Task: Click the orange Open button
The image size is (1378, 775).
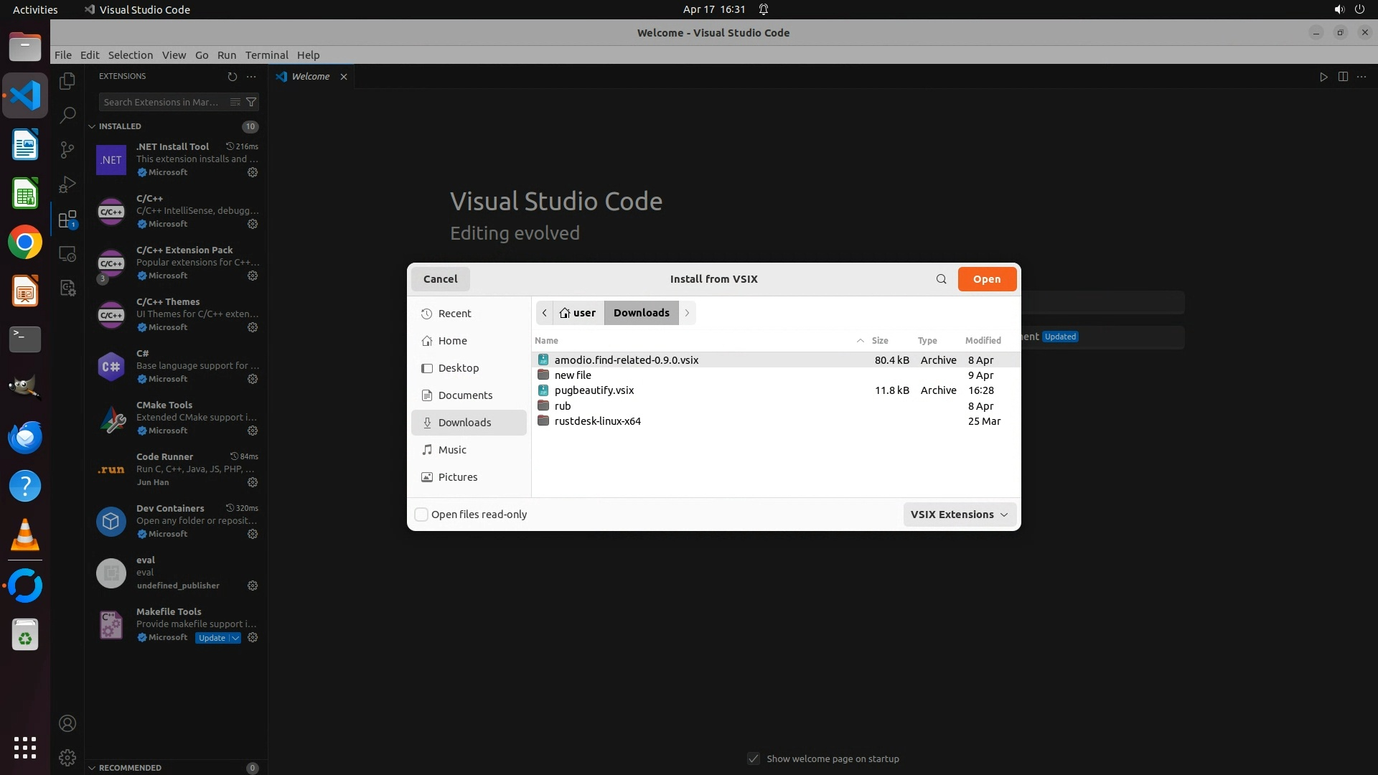Action: click(986, 279)
